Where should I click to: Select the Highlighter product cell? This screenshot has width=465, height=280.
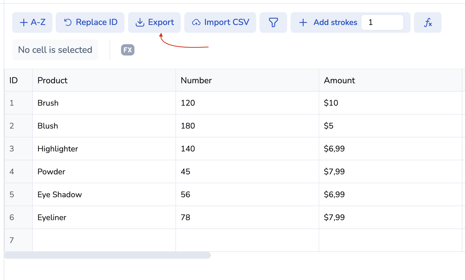tap(104, 149)
